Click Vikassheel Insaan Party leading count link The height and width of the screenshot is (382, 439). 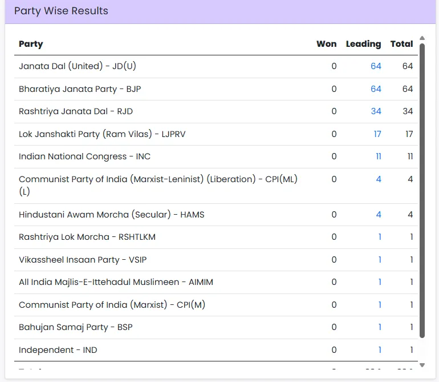pos(380,260)
